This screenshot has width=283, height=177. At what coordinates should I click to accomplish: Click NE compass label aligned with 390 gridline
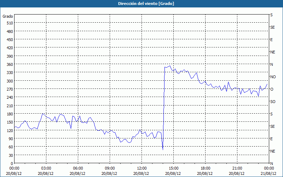272,52
